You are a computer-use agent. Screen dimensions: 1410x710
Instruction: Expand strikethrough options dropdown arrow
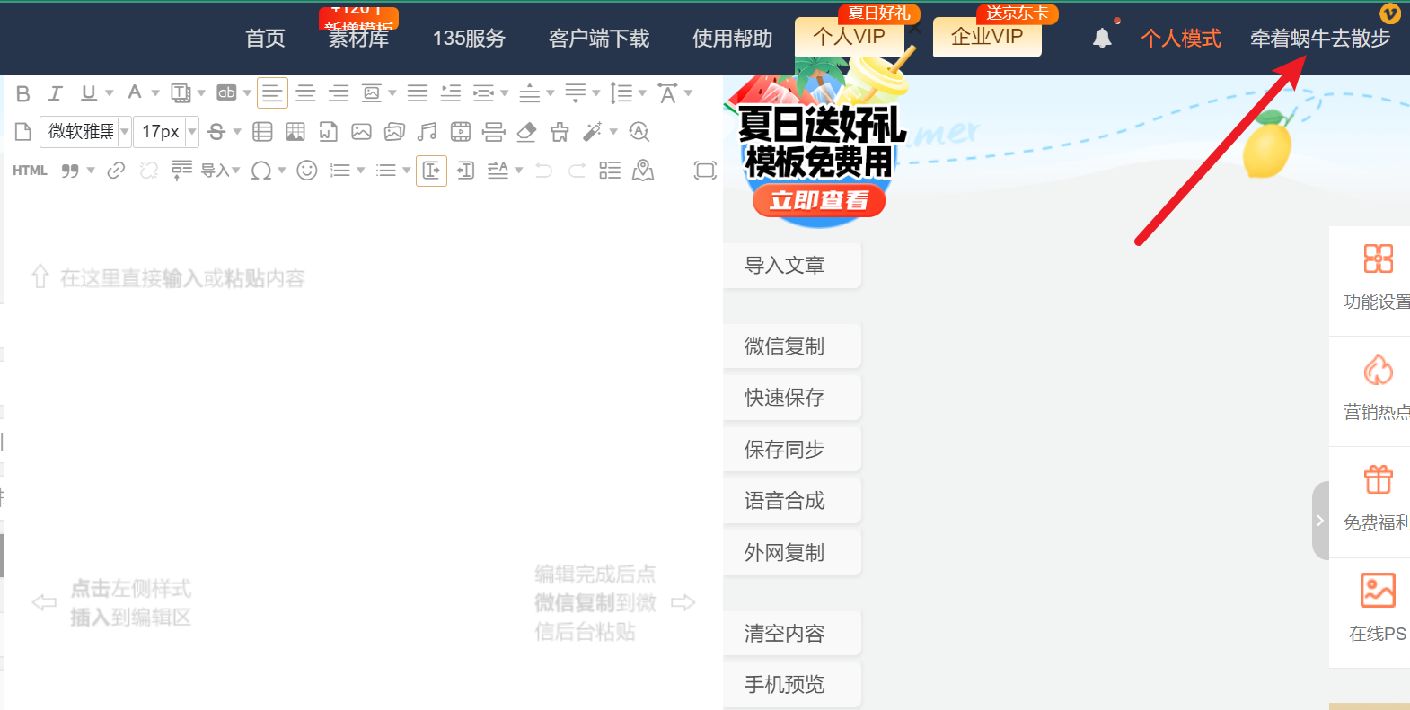(237, 132)
